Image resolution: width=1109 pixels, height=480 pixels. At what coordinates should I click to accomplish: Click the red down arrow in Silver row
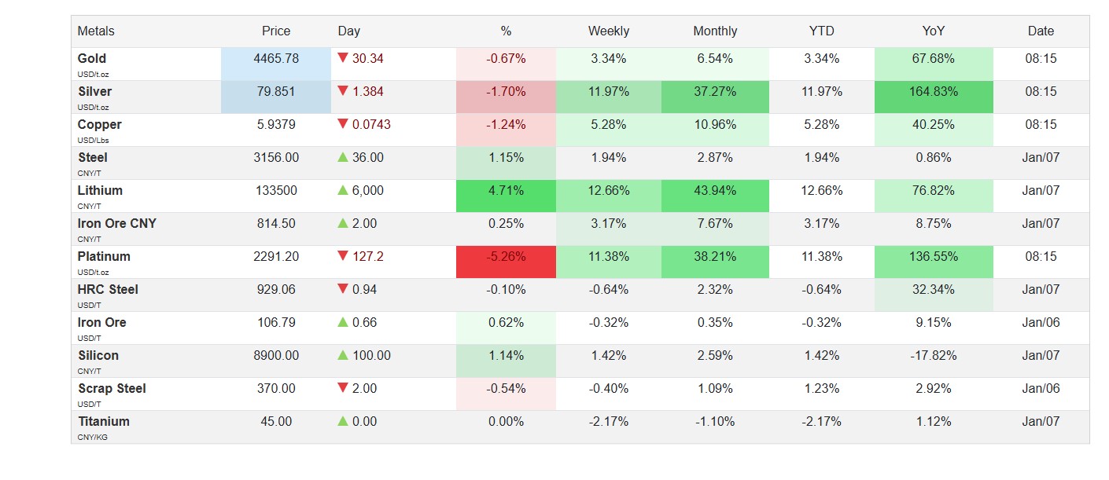point(343,91)
